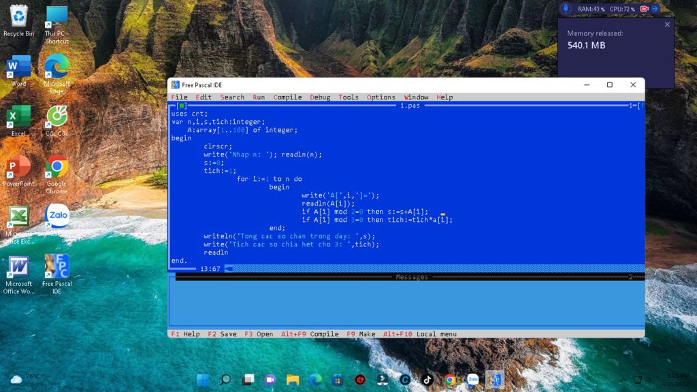Open Zalo from the taskbar
This screenshot has width=697, height=392.
coord(472,380)
